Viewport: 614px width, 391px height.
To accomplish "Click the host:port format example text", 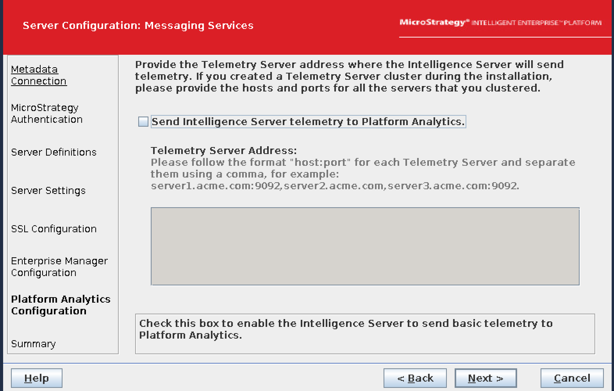I will click(363, 174).
